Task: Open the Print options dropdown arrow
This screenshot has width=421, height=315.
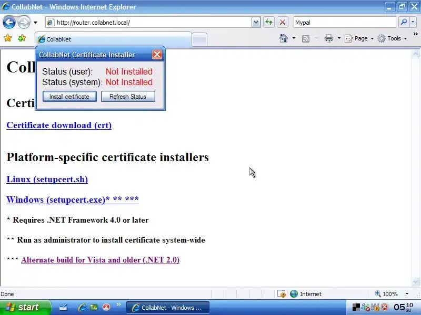Action: click(x=339, y=38)
